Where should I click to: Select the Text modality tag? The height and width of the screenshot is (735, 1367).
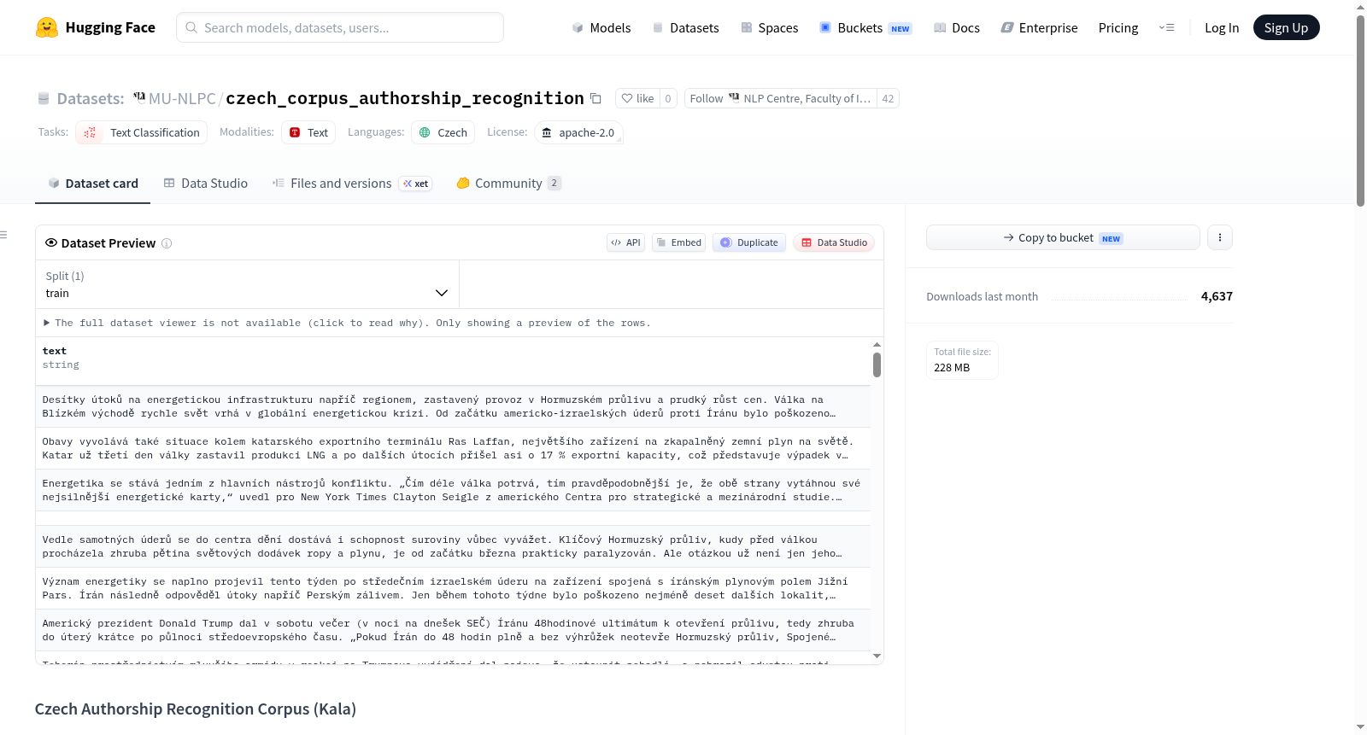(x=308, y=132)
